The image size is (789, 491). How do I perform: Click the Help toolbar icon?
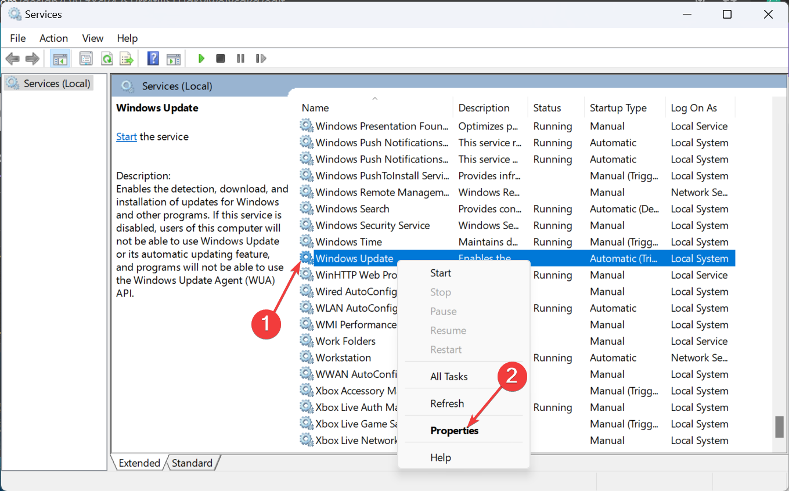152,58
